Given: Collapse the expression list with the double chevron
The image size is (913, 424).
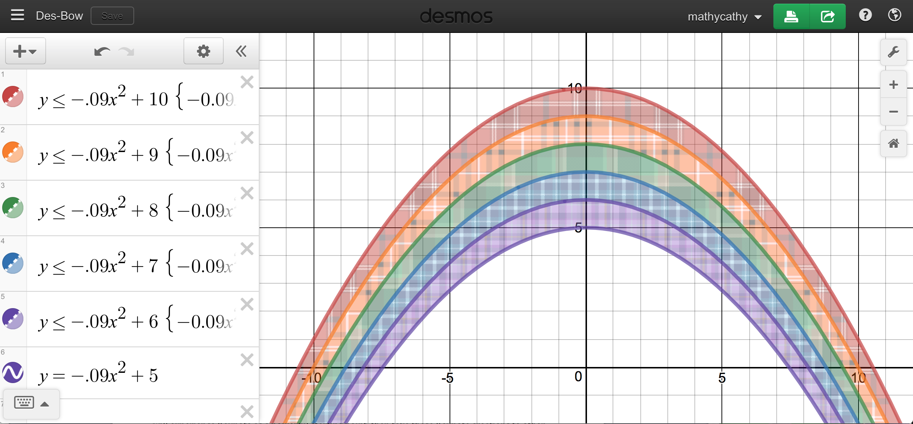Looking at the screenshot, I should [x=241, y=51].
